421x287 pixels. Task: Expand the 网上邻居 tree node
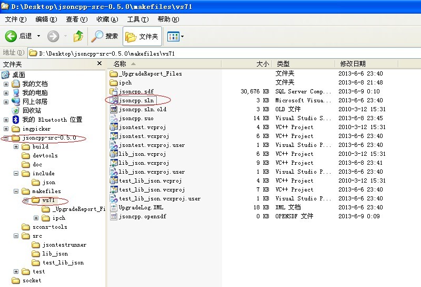point(6,102)
